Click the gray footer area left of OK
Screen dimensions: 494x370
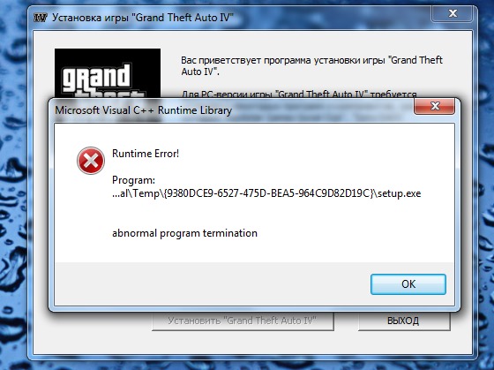[211, 283]
